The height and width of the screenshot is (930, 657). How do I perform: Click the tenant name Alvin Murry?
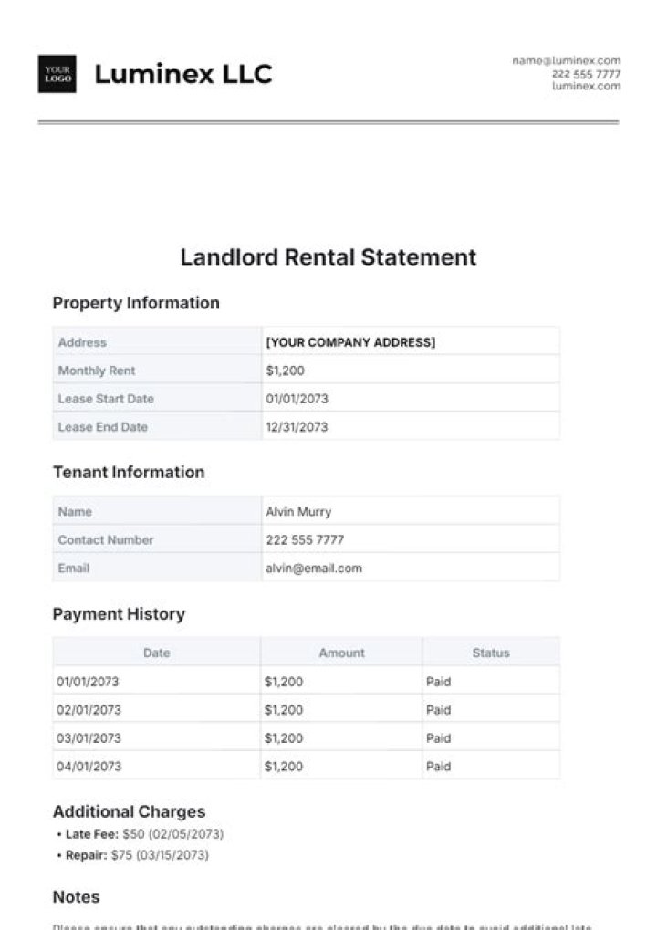[298, 512]
